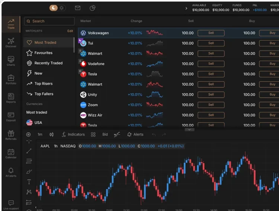
Task: Open the Deposit section
Action: click(x=11, y=116)
